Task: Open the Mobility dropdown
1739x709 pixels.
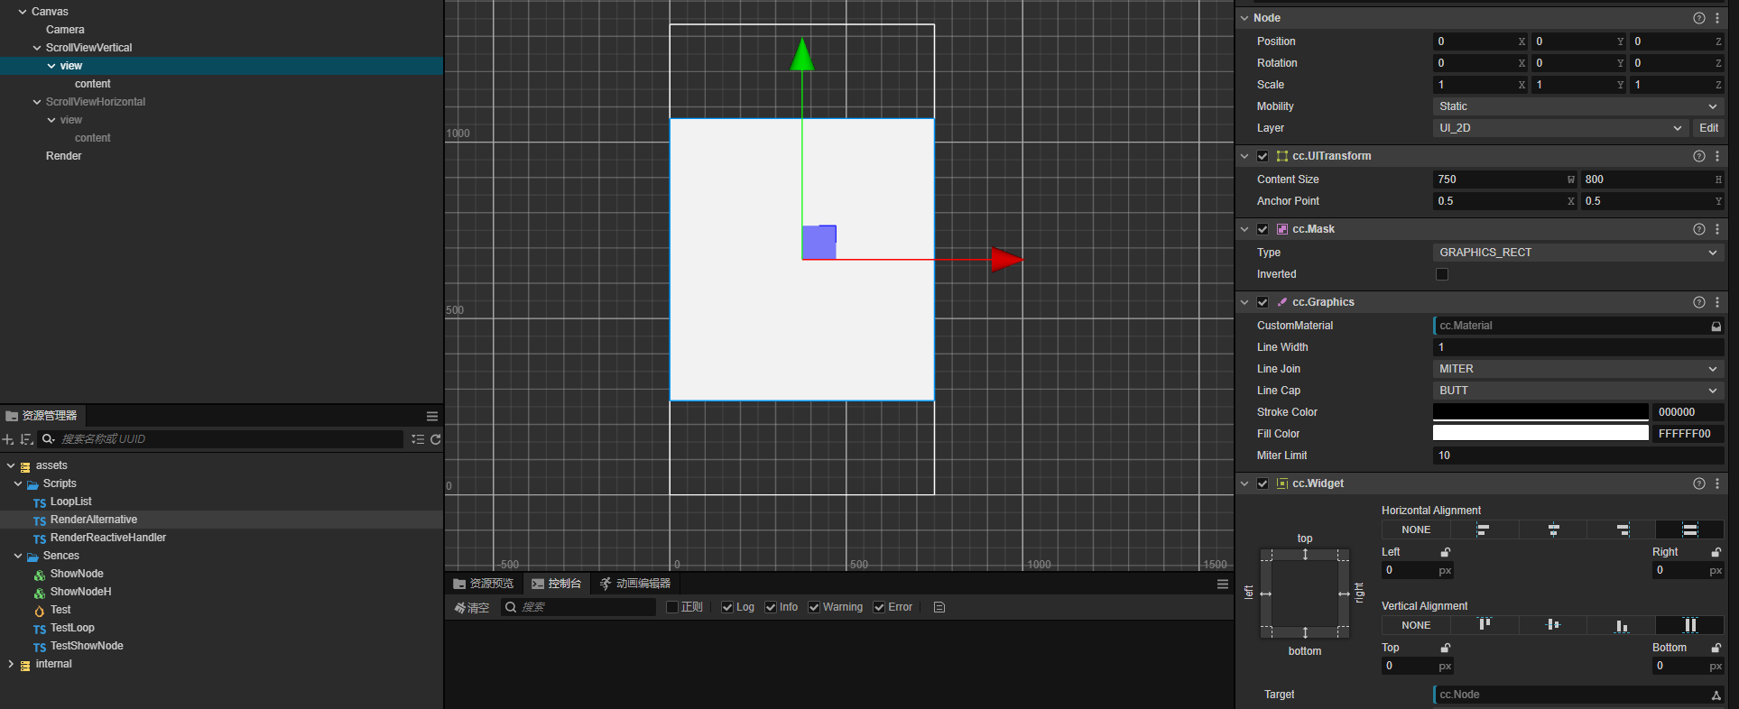Action: click(1578, 106)
